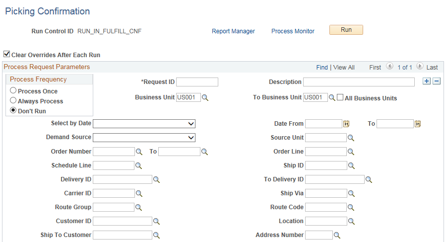This screenshot has height=242, width=445.
Task: Toggle Clear Overrides After Each Run
Action: [x=7, y=54]
